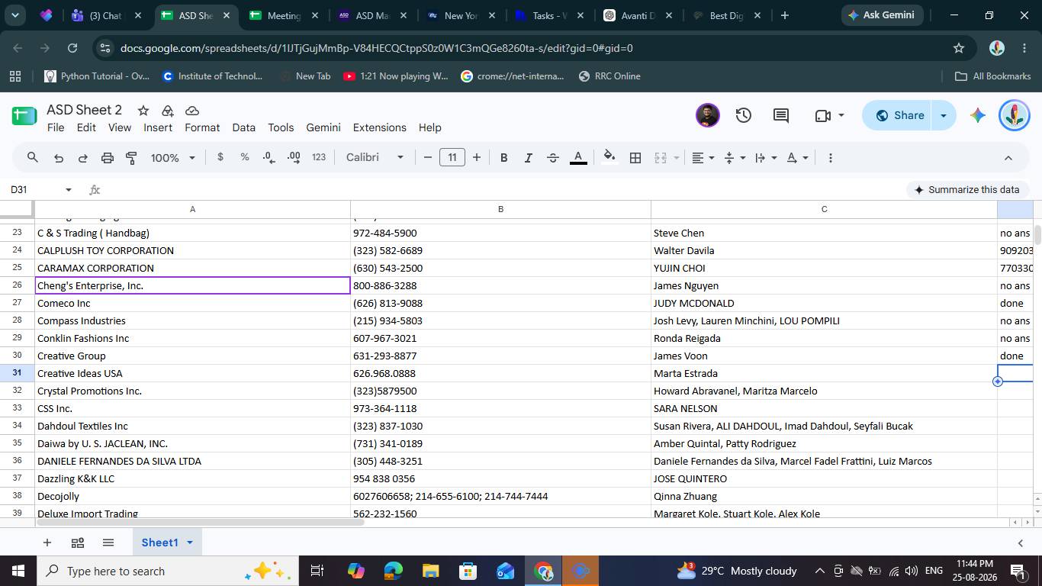The width and height of the screenshot is (1042, 586).
Task: Open the Format menu
Action: pos(202,127)
